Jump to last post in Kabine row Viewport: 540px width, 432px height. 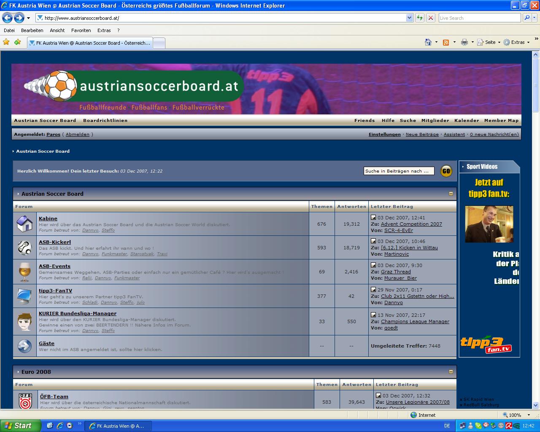(x=373, y=218)
